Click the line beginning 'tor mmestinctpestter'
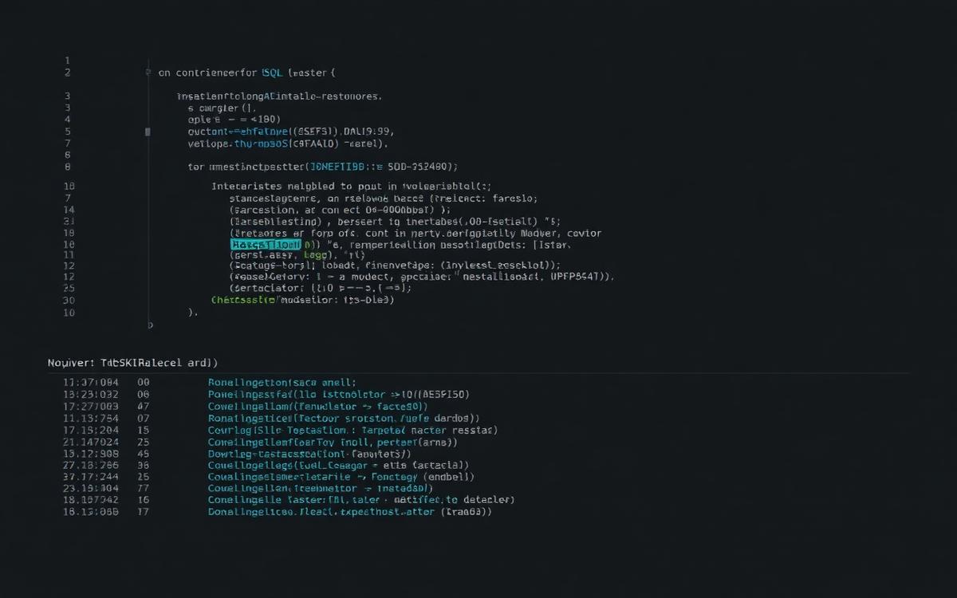 coord(323,167)
